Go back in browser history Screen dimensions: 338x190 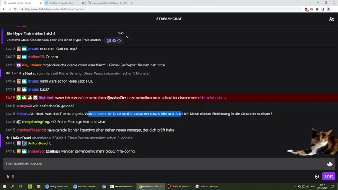(4, 9)
